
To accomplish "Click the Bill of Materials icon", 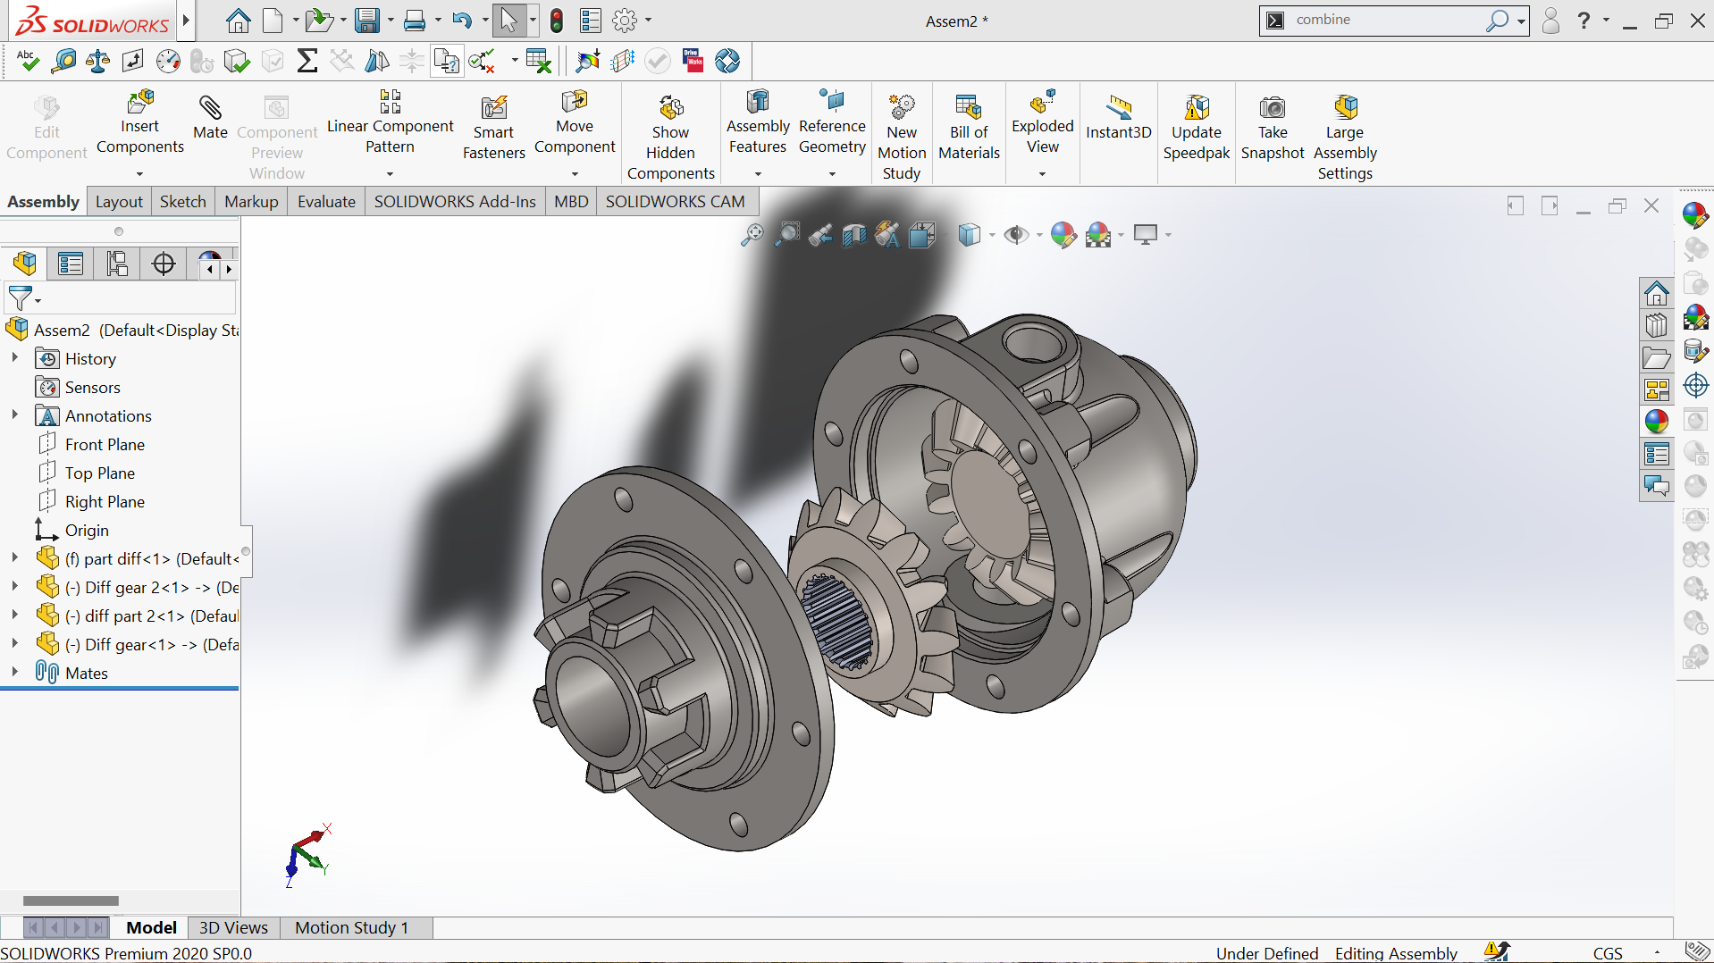I will [969, 109].
